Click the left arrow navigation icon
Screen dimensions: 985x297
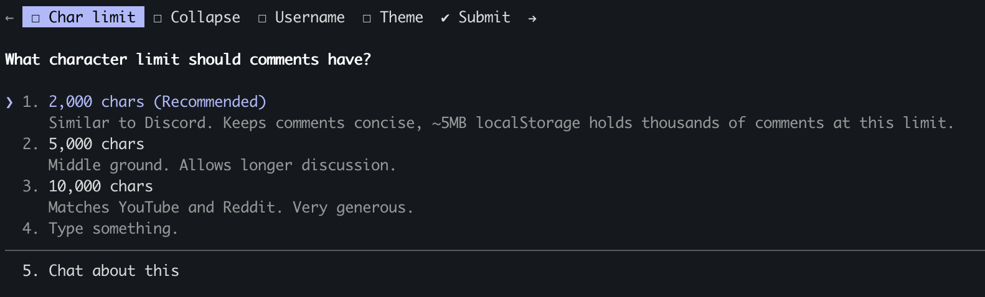[9, 18]
